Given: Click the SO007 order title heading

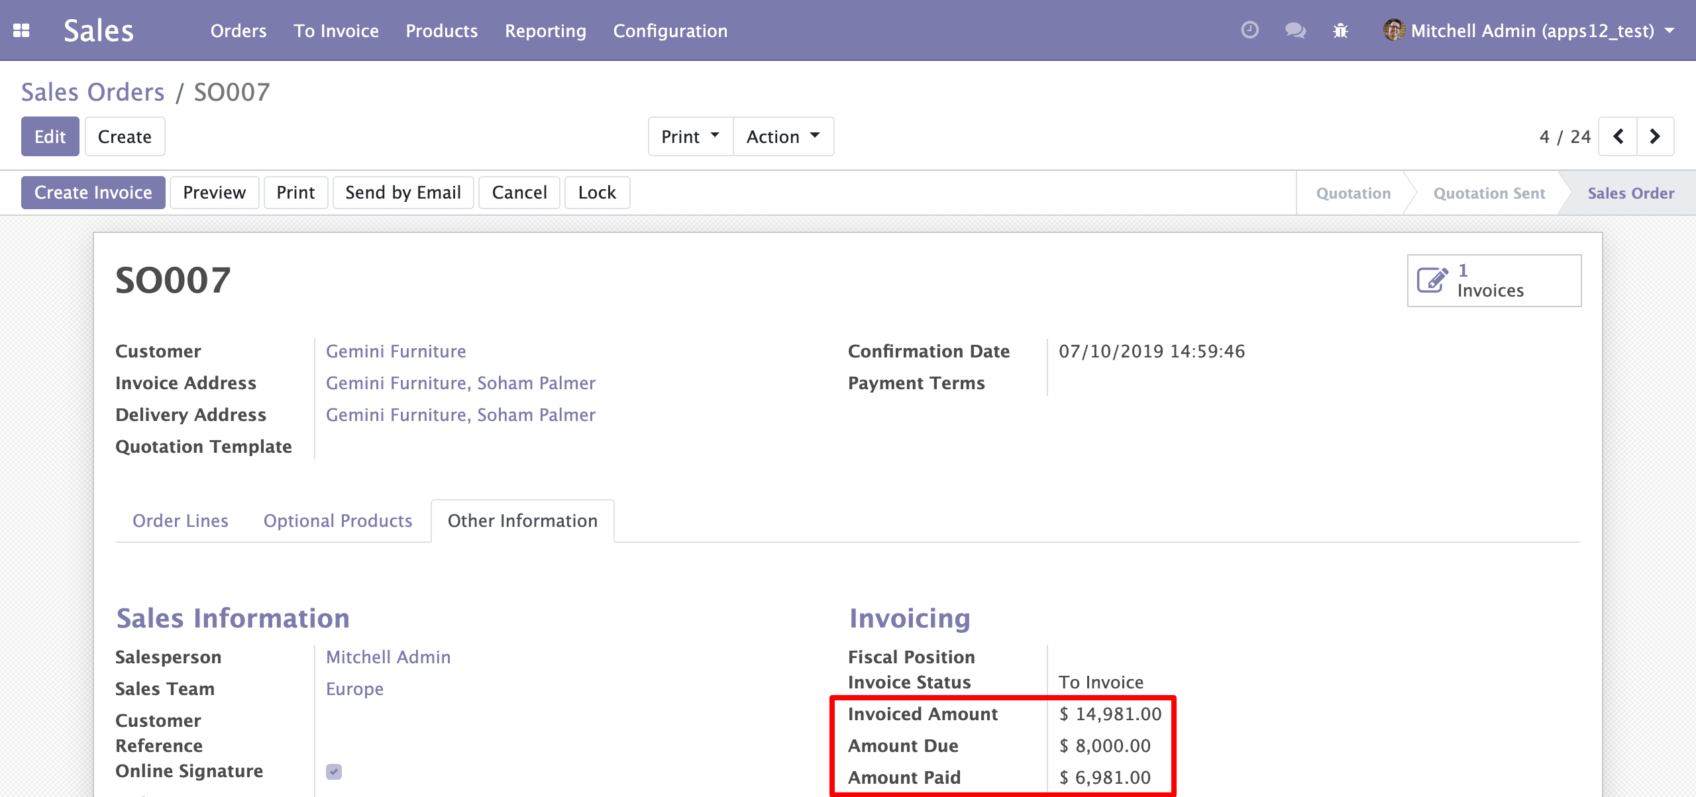Looking at the screenshot, I should [x=173, y=281].
